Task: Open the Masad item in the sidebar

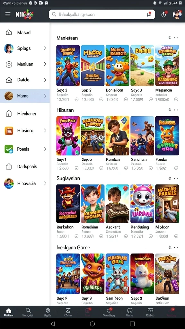Action: 25,32
